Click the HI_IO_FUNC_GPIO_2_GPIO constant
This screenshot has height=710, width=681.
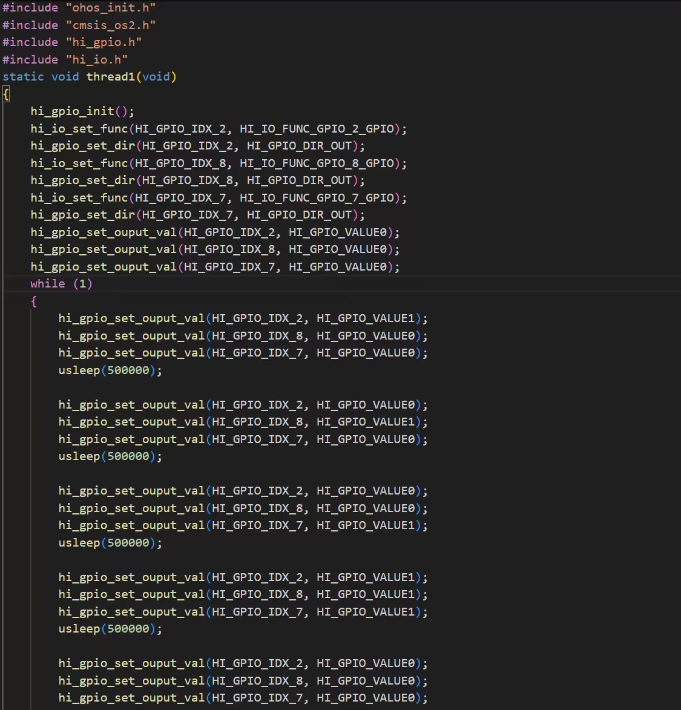click(x=317, y=128)
